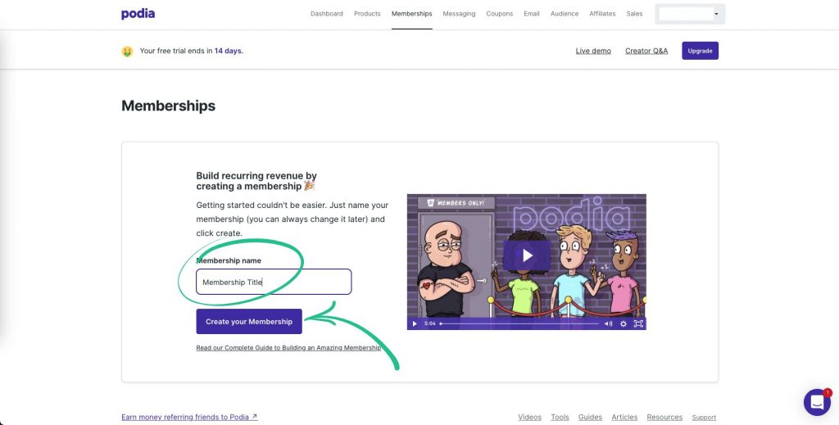Seek along the video progress bar
The width and height of the screenshot is (839, 425).
(x=519, y=323)
